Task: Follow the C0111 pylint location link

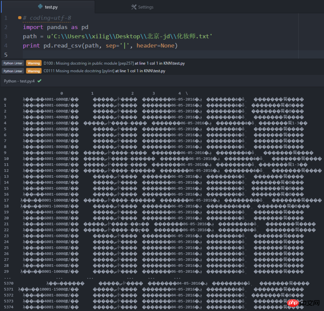Action: point(140,71)
